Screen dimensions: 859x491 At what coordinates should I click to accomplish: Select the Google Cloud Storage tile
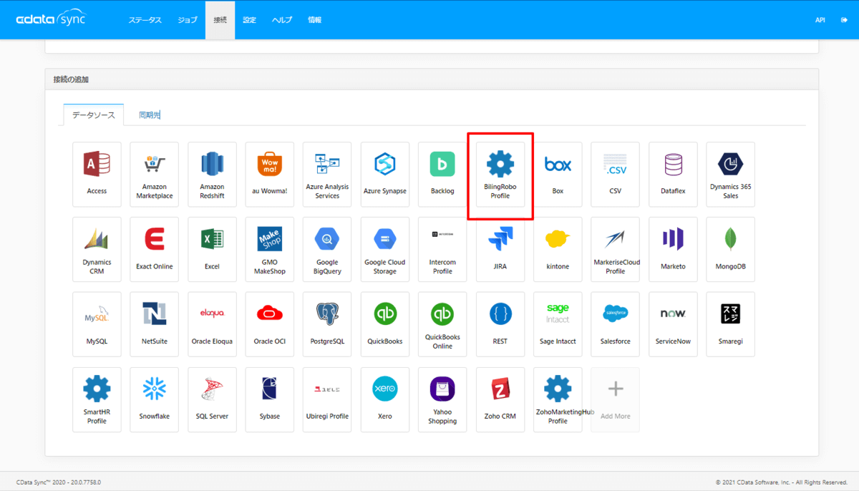pyautogui.click(x=385, y=249)
